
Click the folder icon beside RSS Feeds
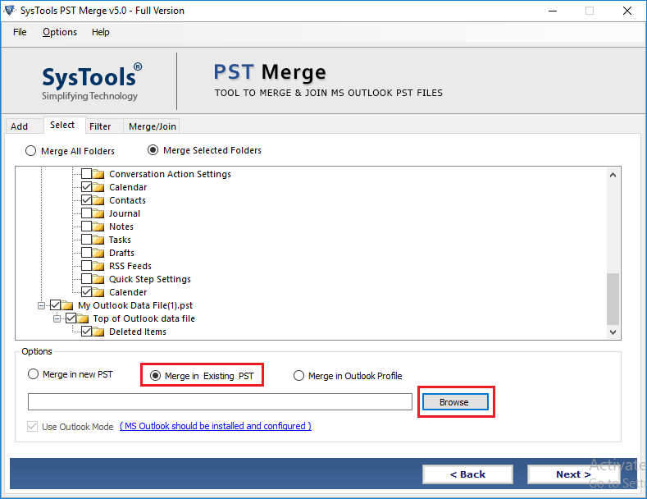pos(99,266)
